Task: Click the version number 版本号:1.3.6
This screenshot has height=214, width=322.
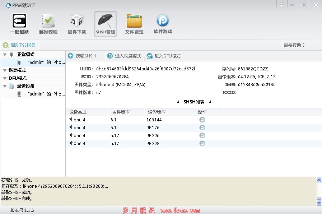Action: tap(22, 210)
